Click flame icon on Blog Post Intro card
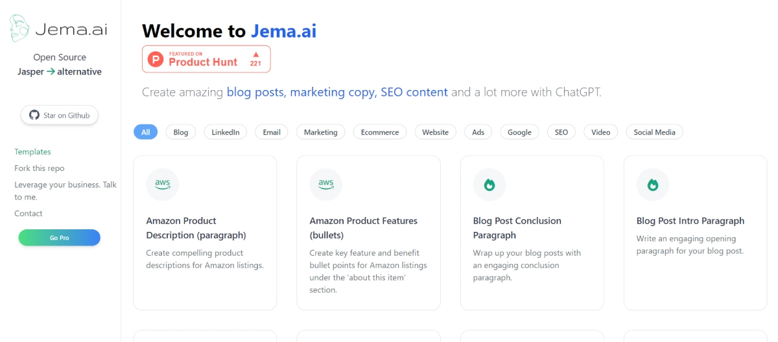Viewport: 778px width, 342px height. [653, 185]
